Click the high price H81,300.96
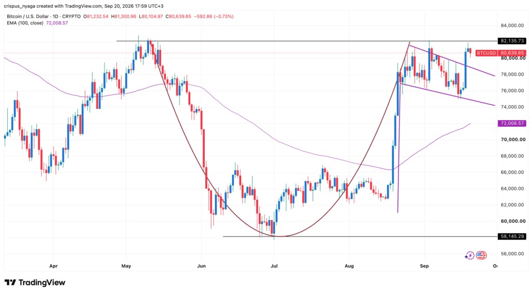The width and height of the screenshot is (532, 294). click(x=124, y=16)
